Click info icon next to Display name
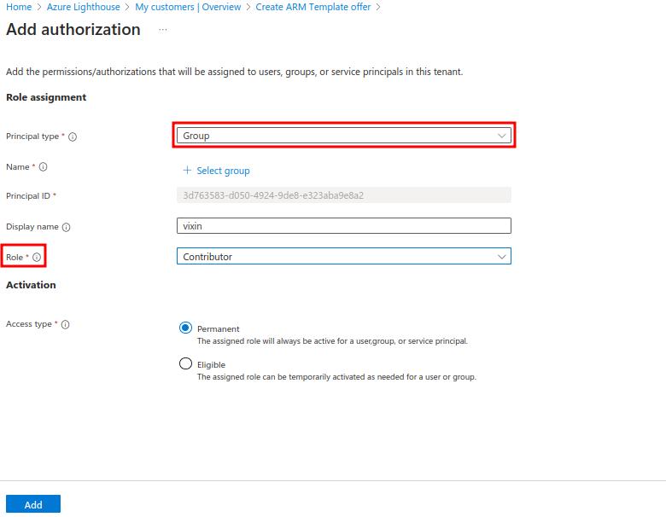The height and width of the screenshot is (517, 666). tap(67, 227)
